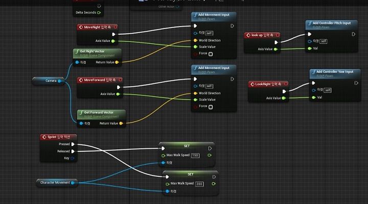Click Max Walk Speed output pin on SET 200
This screenshot has width=368, height=204.
pos(213,184)
